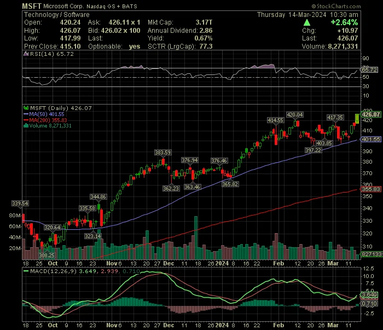Click the Chg value +10.97
The height and width of the screenshot is (330, 383).
(x=347, y=31)
